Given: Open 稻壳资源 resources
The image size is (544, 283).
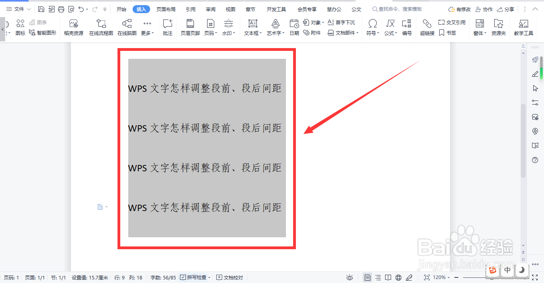Looking at the screenshot, I should pos(74,28).
